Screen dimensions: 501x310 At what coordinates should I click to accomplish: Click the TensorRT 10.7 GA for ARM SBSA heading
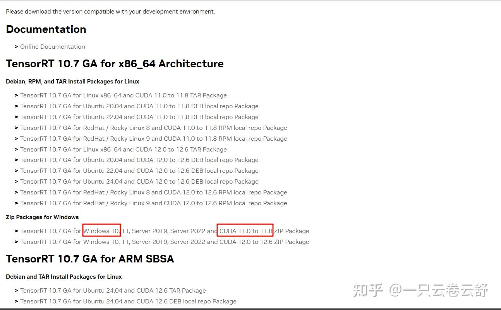(90, 259)
